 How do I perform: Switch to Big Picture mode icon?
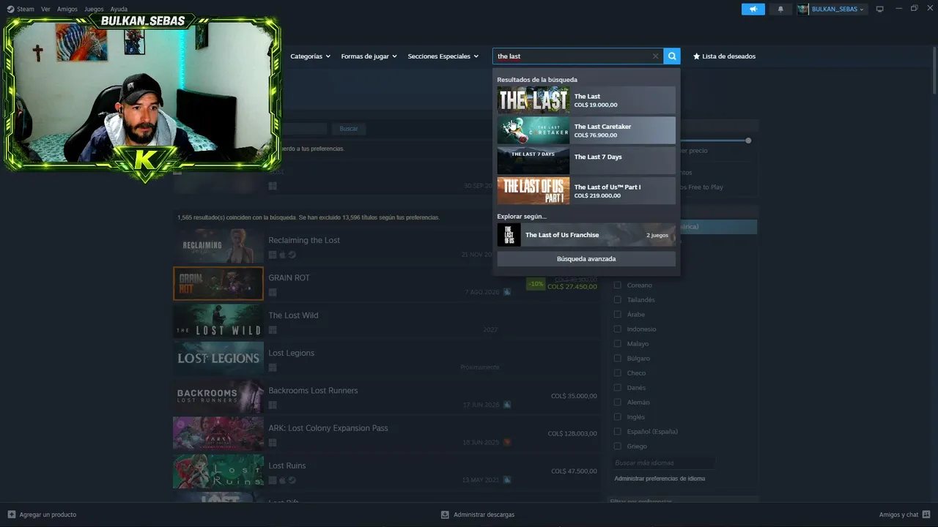tap(880, 9)
